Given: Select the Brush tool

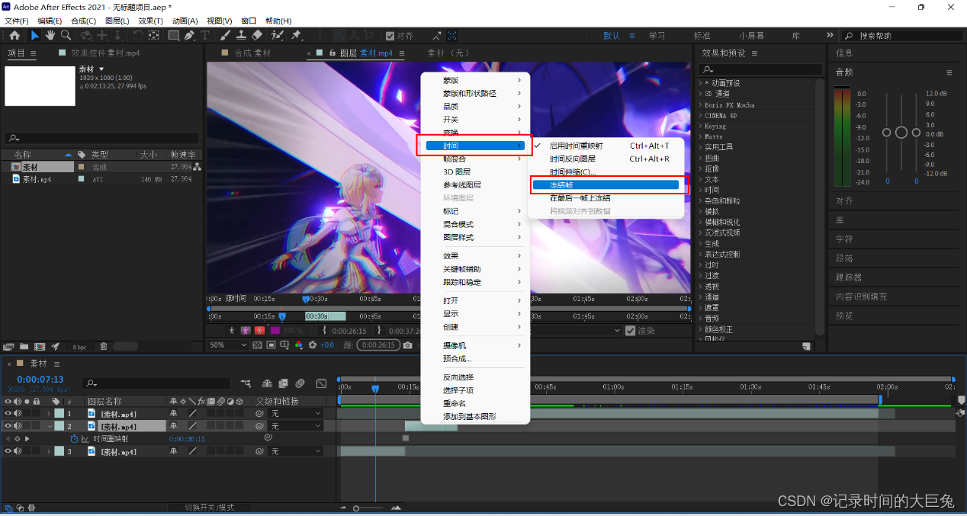Looking at the screenshot, I should tap(226, 36).
